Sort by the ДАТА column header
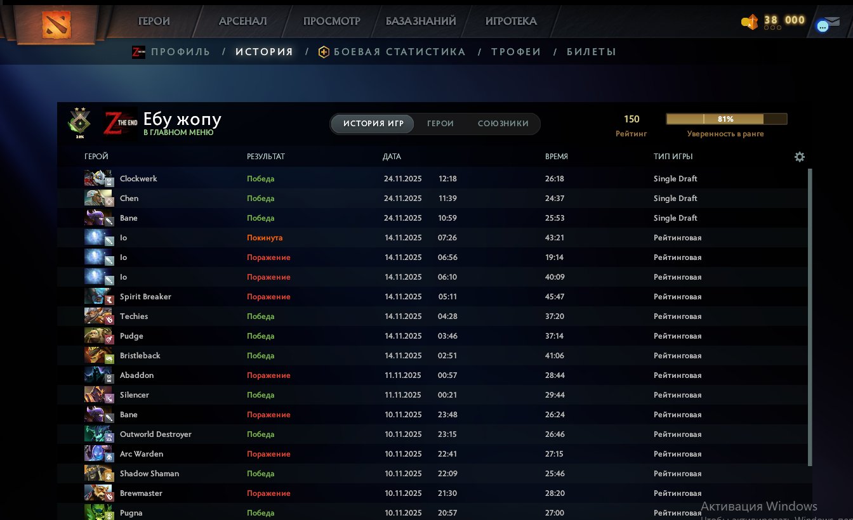Screen dimensions: 853x520 pyautogui.click(x=392, y=157)
